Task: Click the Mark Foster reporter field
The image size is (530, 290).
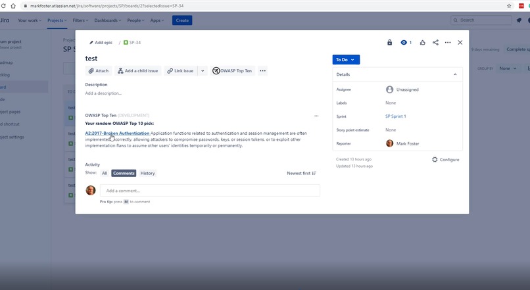Action: (402, 143)
